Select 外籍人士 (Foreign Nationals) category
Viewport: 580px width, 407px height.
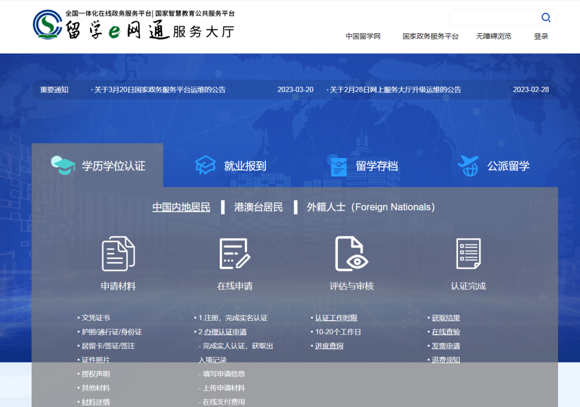(x=371, y=207)
